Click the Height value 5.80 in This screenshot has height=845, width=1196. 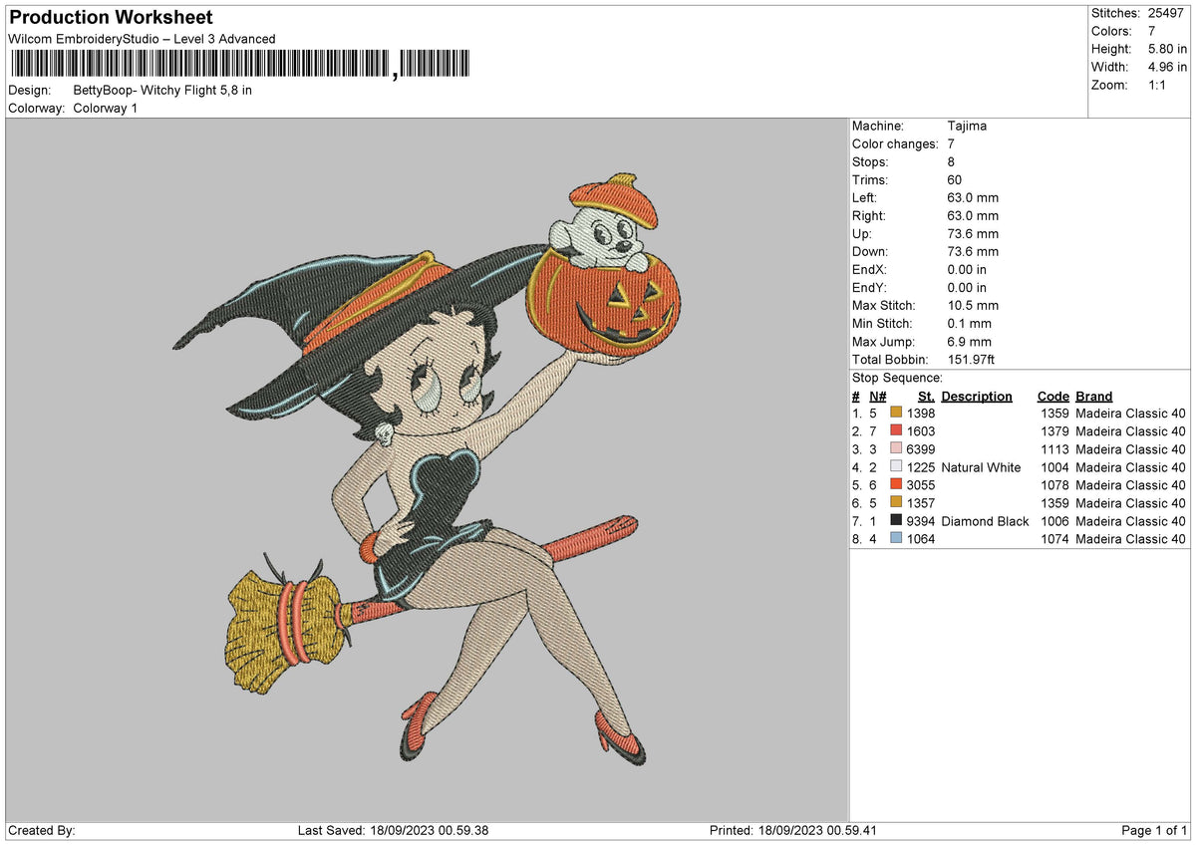(1165, 49)
